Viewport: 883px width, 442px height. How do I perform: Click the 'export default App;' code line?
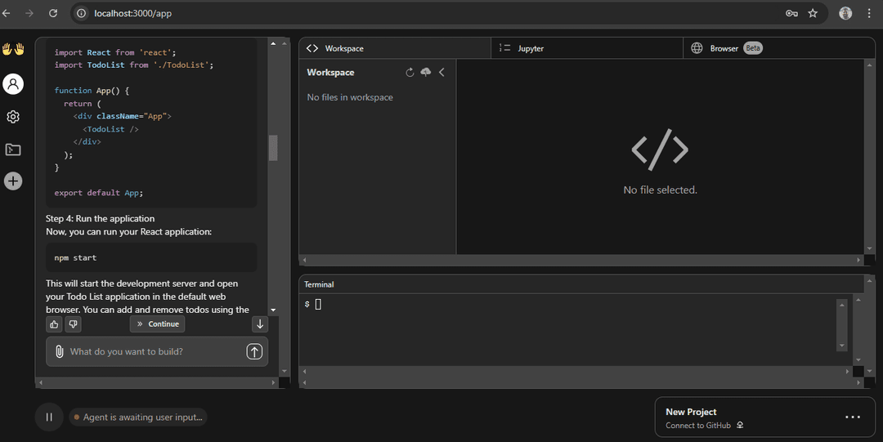click(99, 193)
